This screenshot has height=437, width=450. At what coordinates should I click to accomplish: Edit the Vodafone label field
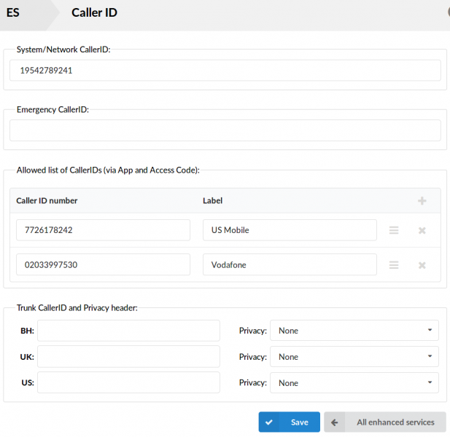(290, 264)
